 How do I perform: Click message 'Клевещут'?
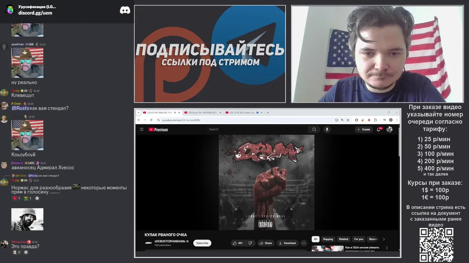coord(23,95)
